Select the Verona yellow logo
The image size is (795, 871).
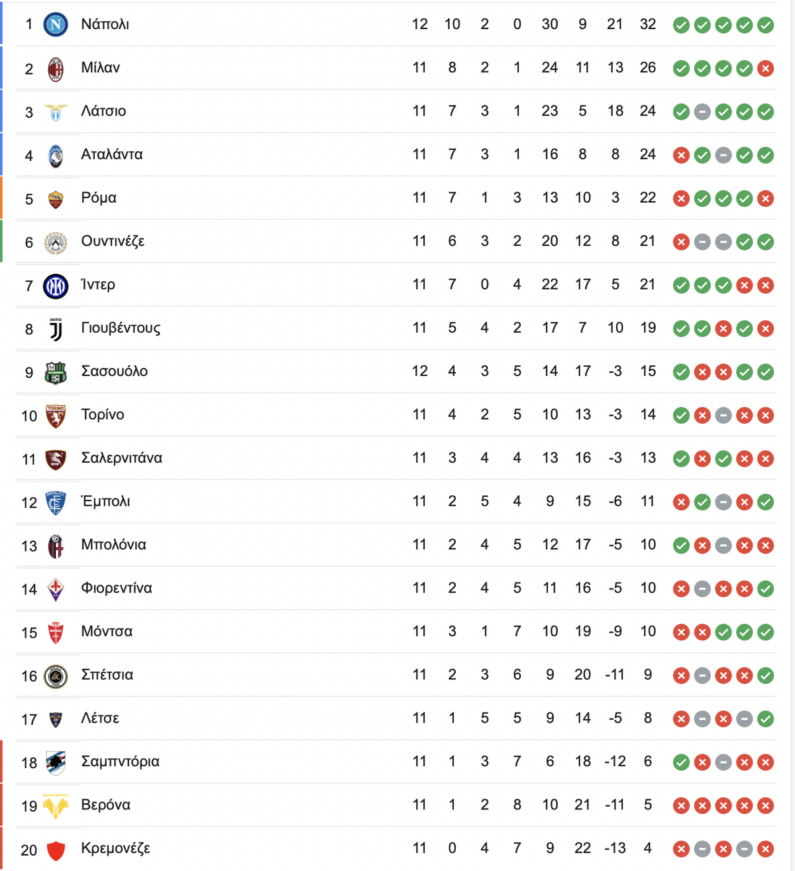pyautogui.click(x=56, y=806)
